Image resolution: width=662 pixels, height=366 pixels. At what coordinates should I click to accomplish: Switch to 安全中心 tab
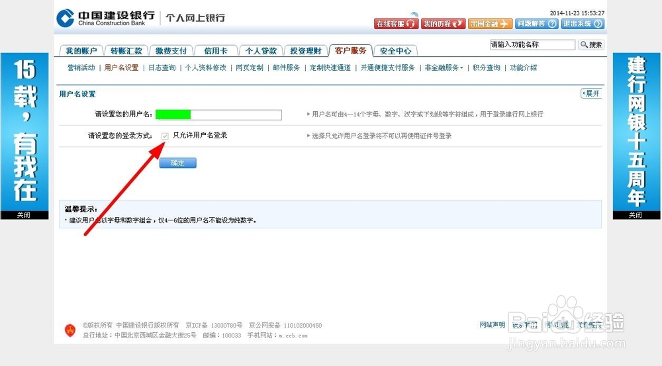(x=396, y=51)
